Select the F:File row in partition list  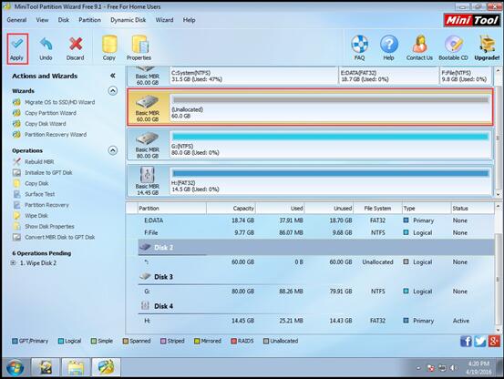(x=316, y=232)
